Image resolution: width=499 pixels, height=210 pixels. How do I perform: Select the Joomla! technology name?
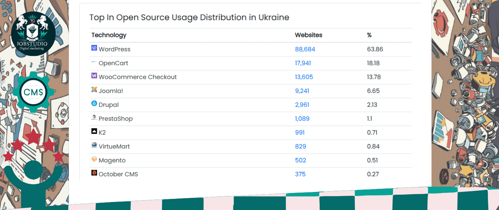(x=111, y=91)
